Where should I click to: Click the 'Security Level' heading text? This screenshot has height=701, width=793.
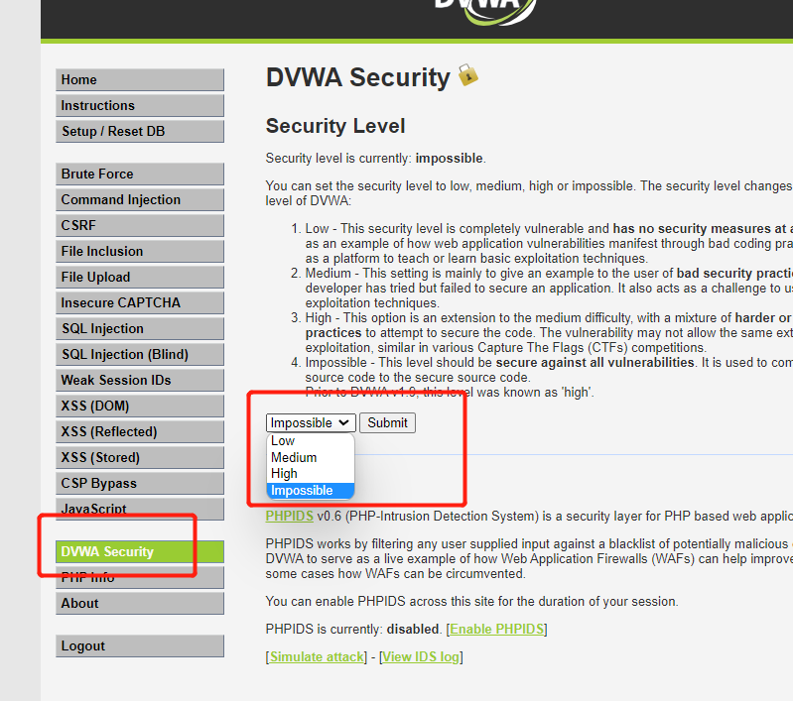(335, 126)
